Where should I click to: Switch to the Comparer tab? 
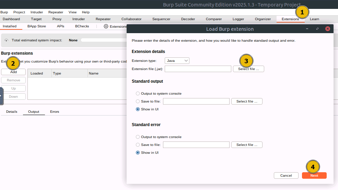pos(214,19)
